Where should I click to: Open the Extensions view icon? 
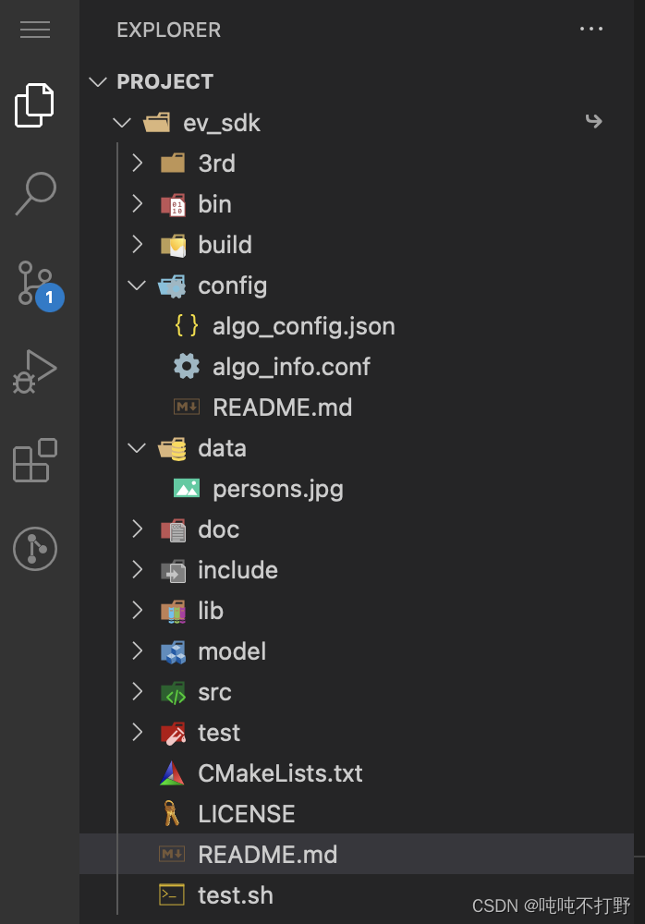click(35, 460)
